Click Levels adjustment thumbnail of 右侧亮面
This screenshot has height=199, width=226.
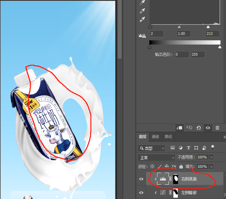[x=163, y=179]
